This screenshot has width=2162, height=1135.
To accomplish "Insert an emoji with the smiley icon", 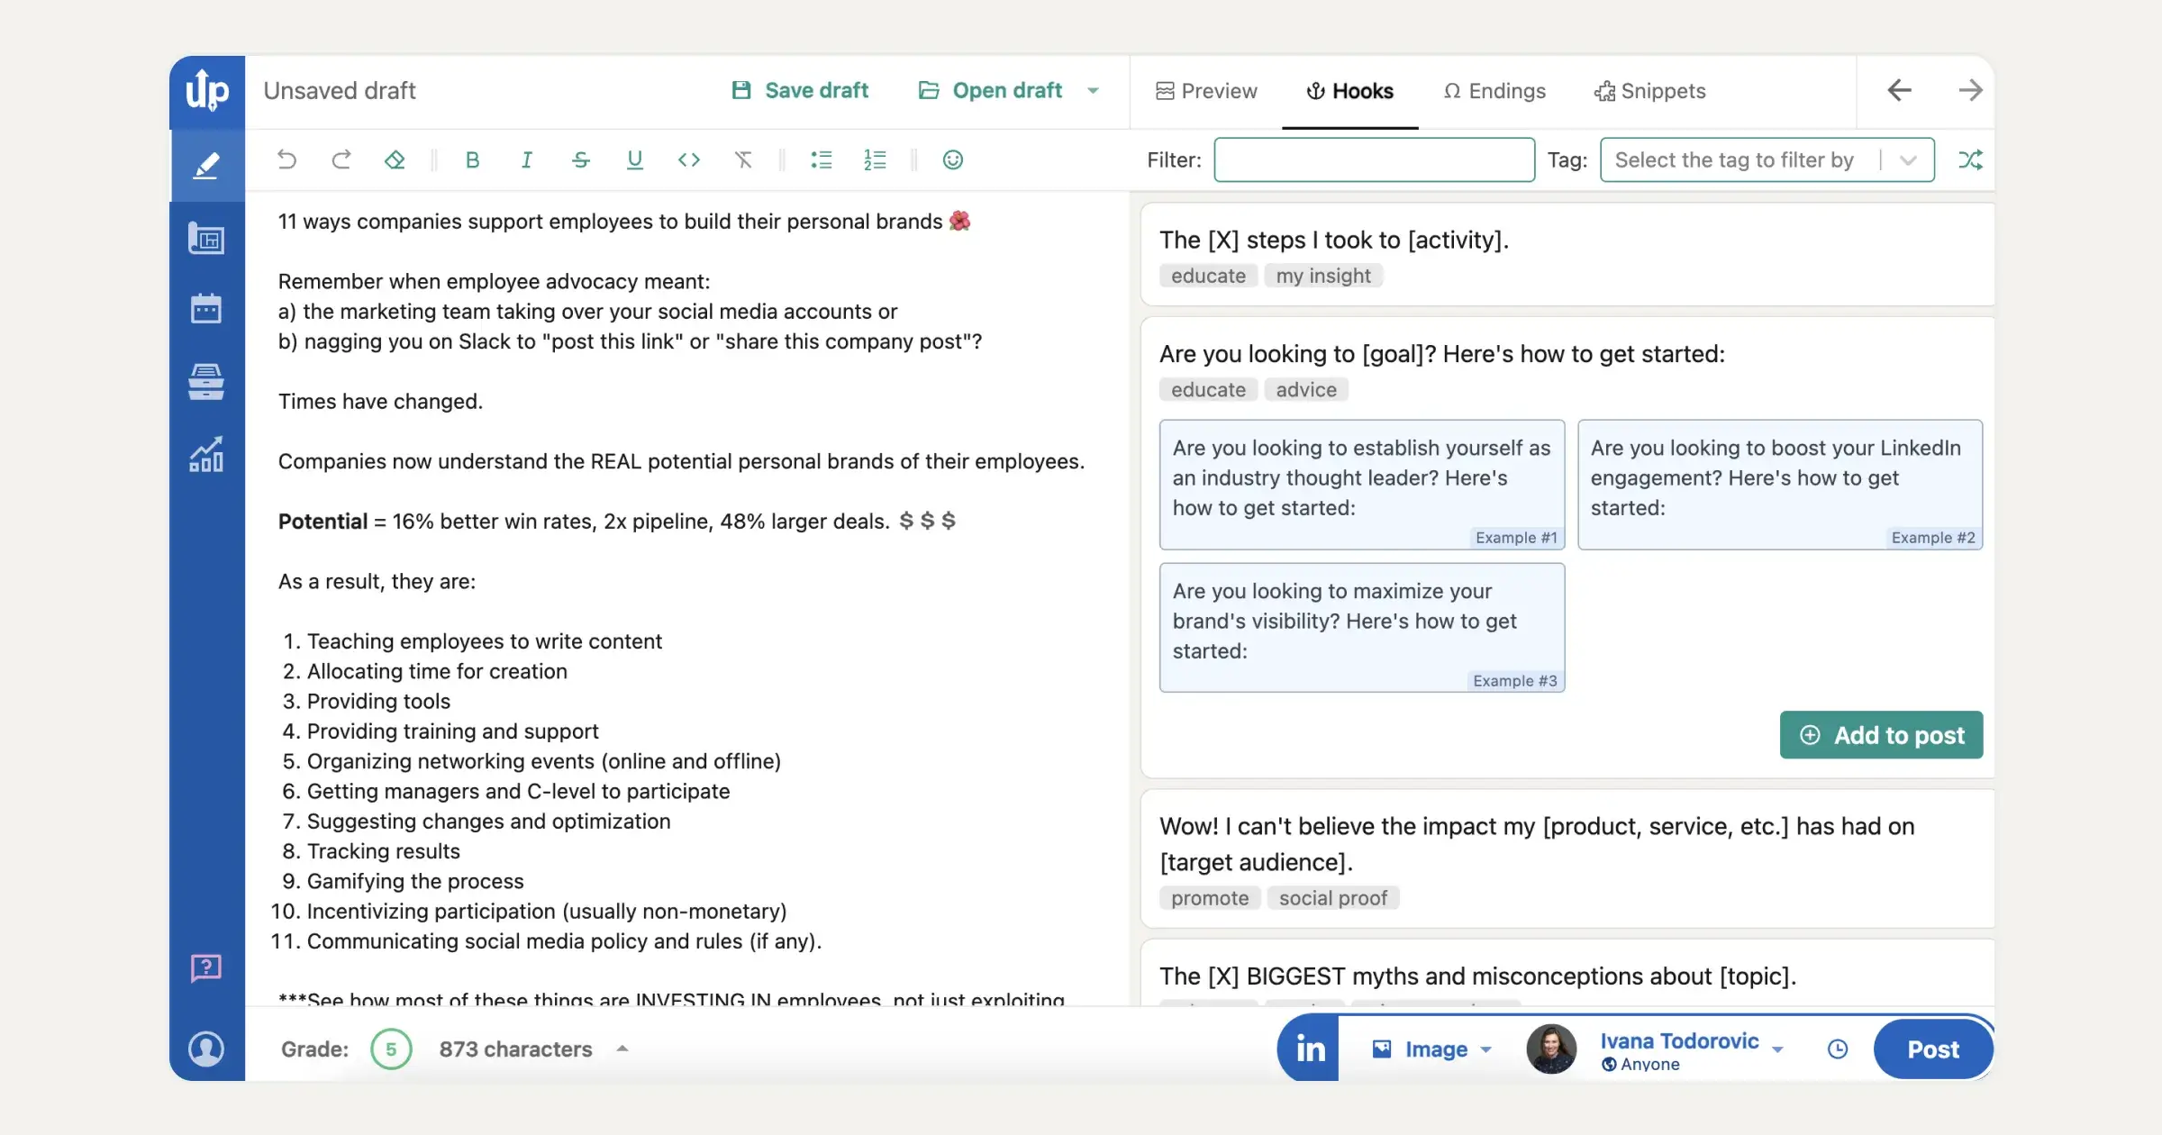I will pyautogui.click(x=952, y=159).
